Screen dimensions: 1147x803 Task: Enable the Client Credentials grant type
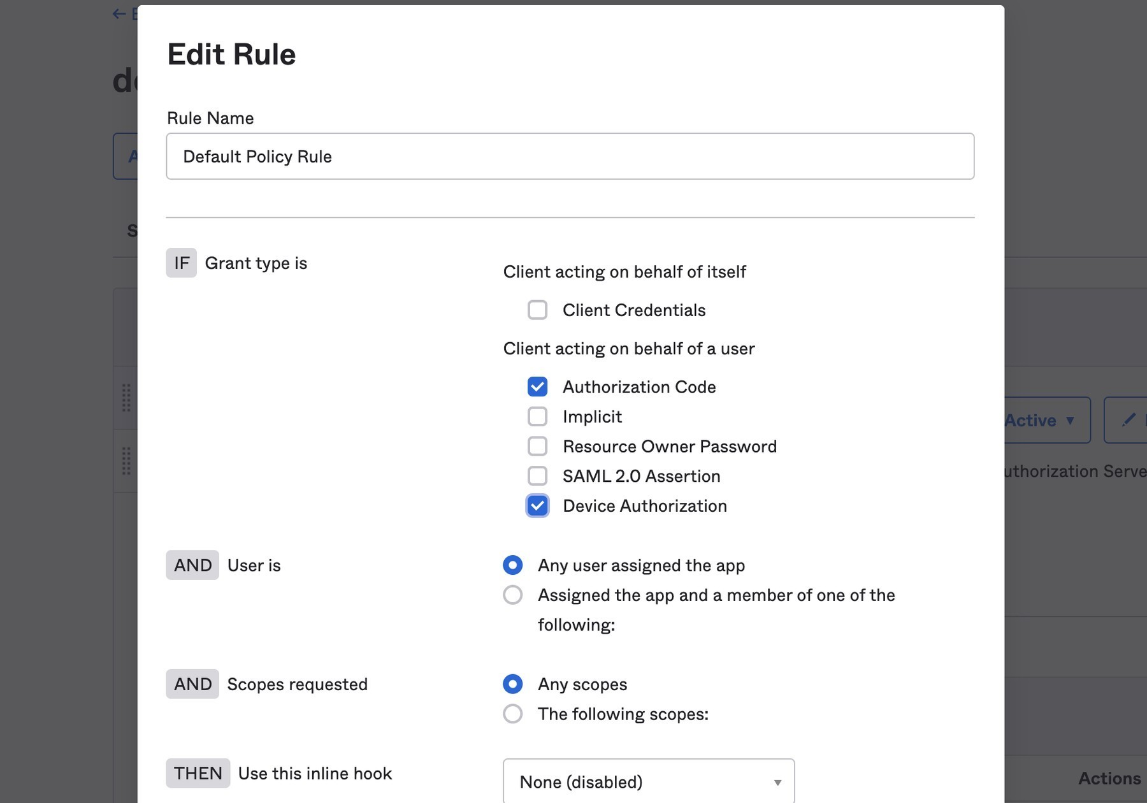coord(537,310)
